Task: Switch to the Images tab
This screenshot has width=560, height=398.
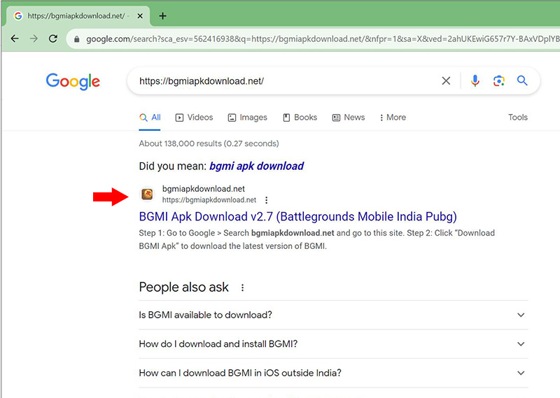Action: point(247,118)
